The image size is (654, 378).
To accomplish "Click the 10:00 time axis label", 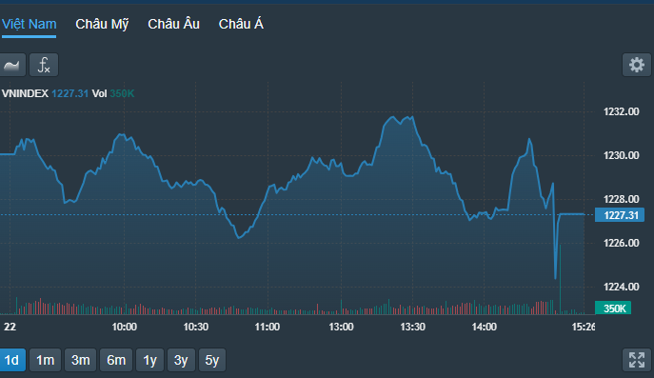I will (125, 327).
